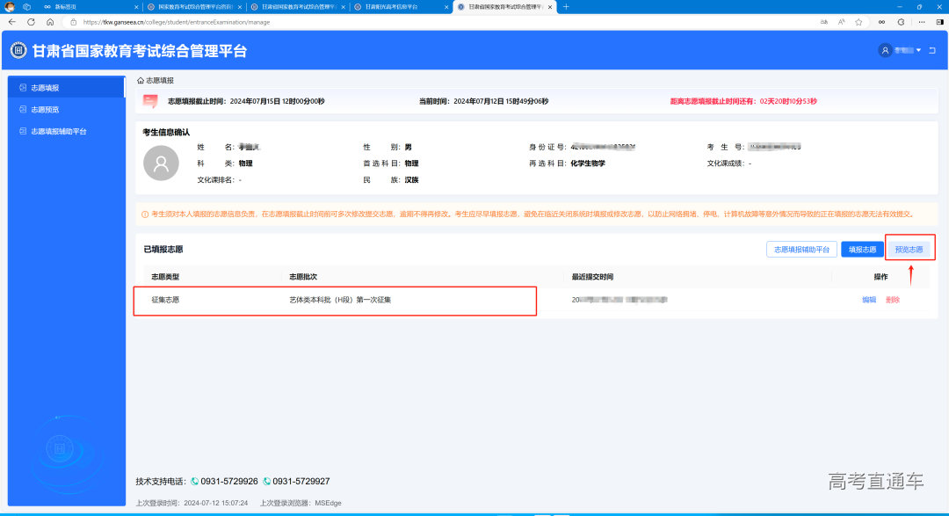949x516 pixels.
Task: Click the browser refresh button
Action: tap(31, 21)
